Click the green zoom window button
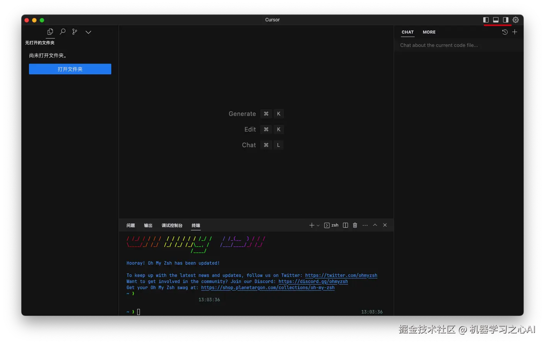The height and width of the screenshot is (344, 545). click(x=42, y=20)
